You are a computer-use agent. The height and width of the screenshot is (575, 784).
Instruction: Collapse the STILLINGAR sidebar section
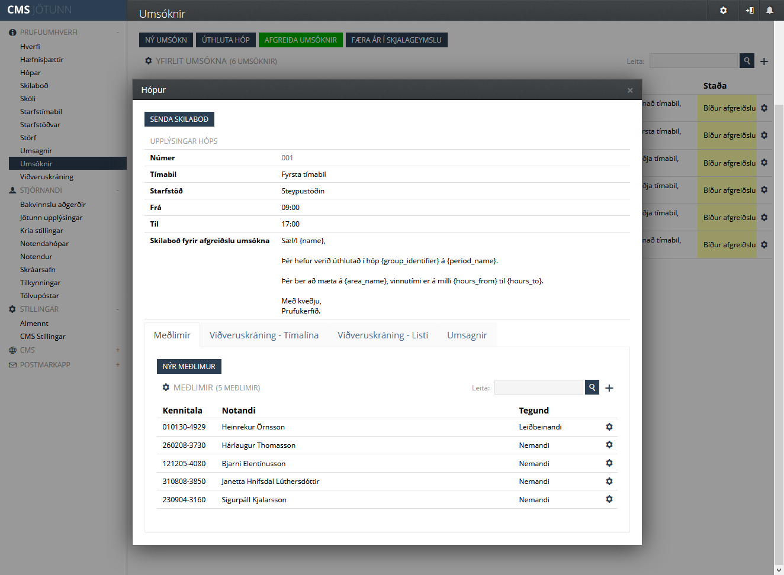[118, 309]
